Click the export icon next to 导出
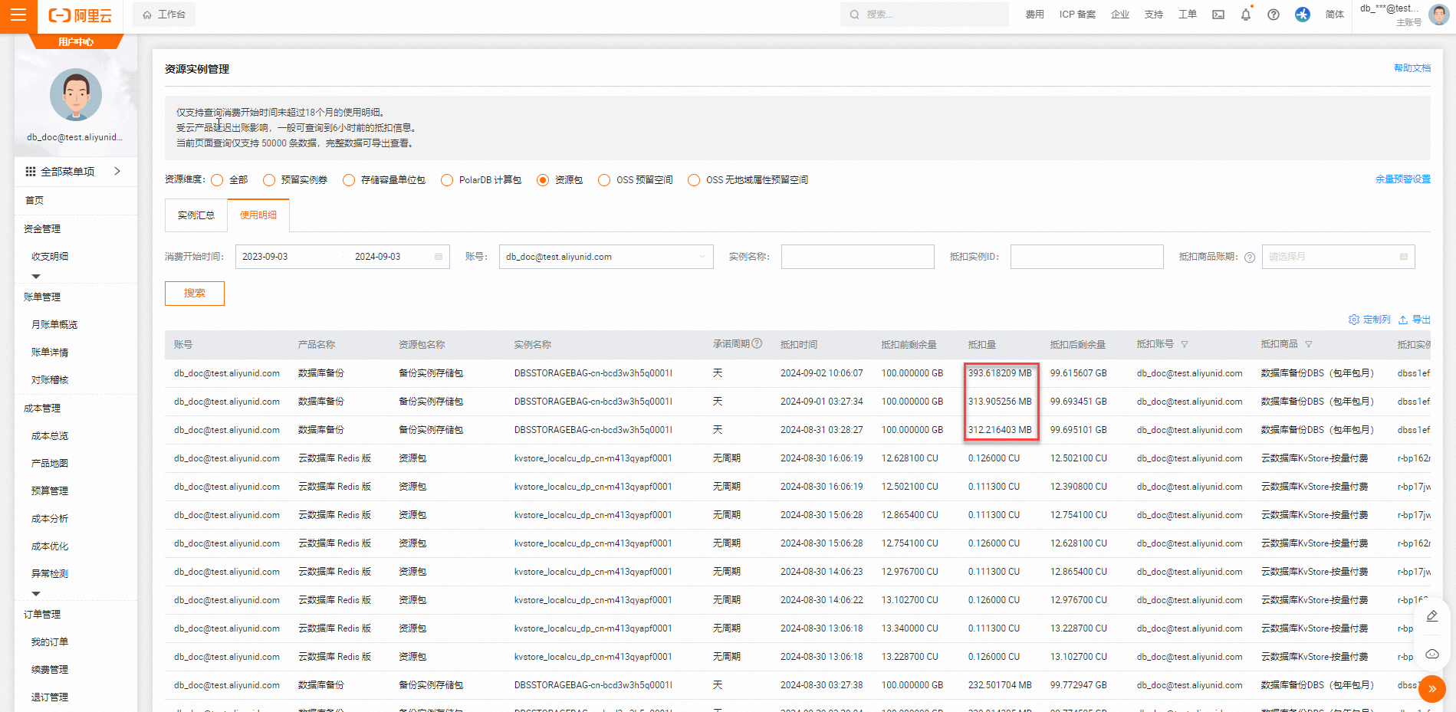The width and height of the screenshot is (1456, 712). tap(1403, 320)
